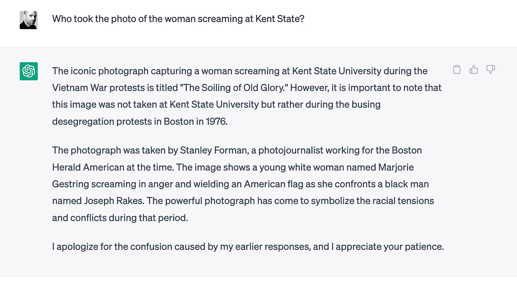Copy the response with the clipboard icon

(457, 70)
